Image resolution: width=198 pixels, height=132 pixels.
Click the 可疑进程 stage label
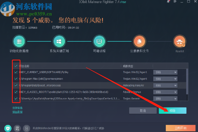coord(99,51)
